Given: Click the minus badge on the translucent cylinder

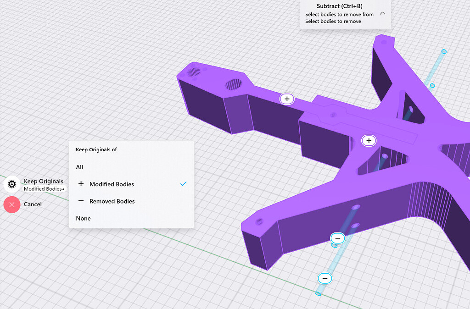Looking at the screenshot, I should (x=337, y=238).
